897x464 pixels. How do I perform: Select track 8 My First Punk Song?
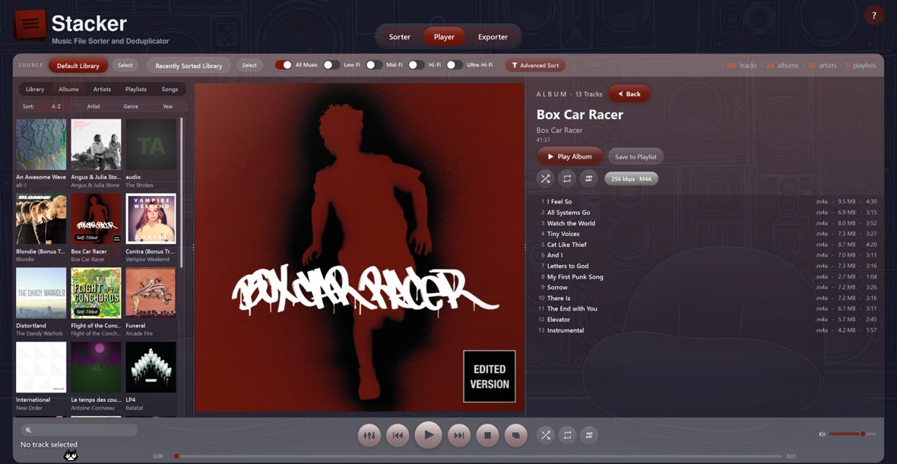pyautogui.click(x=707, y=276)
